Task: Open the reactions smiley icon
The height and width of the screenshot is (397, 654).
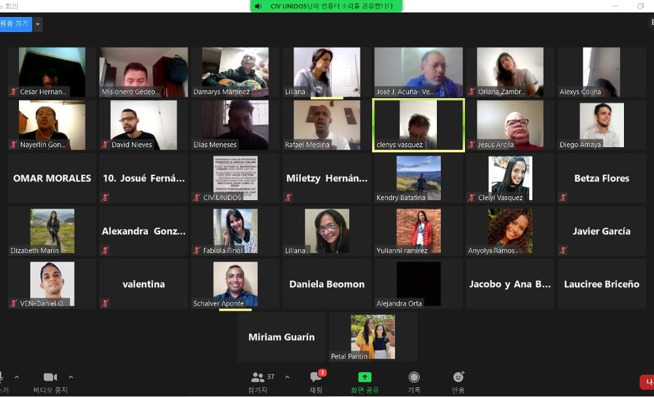Action: click(458, 377)
